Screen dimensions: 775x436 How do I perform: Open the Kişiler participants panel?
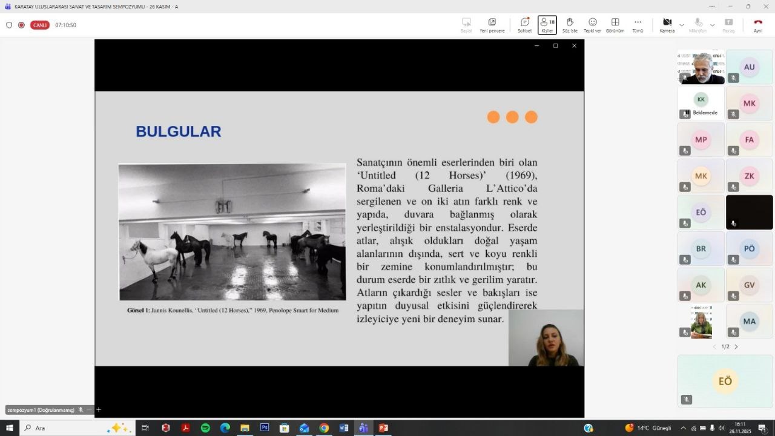(547, 25)
